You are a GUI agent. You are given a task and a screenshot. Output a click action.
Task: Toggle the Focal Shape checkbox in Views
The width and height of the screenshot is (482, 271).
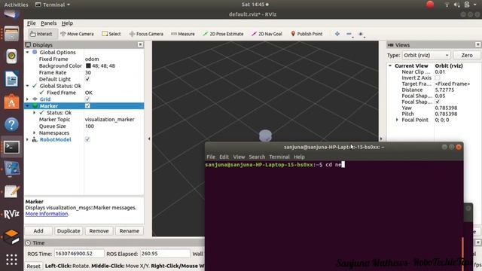(438, 102)
